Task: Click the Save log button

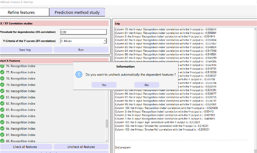Action: (26, 50)
